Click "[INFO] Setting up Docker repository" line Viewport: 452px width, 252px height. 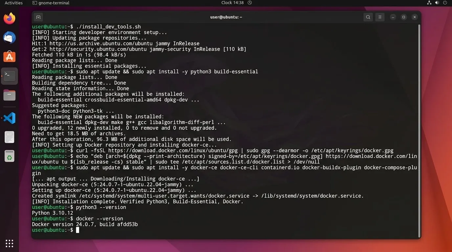(124, 145)
